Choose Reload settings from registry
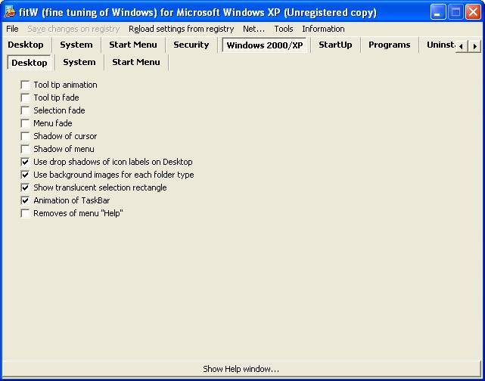 point(182,29)
